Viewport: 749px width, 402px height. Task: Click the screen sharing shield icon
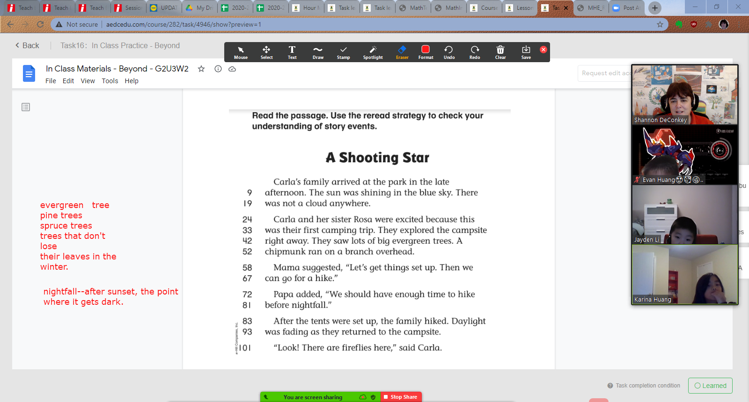tap(373, 397)
